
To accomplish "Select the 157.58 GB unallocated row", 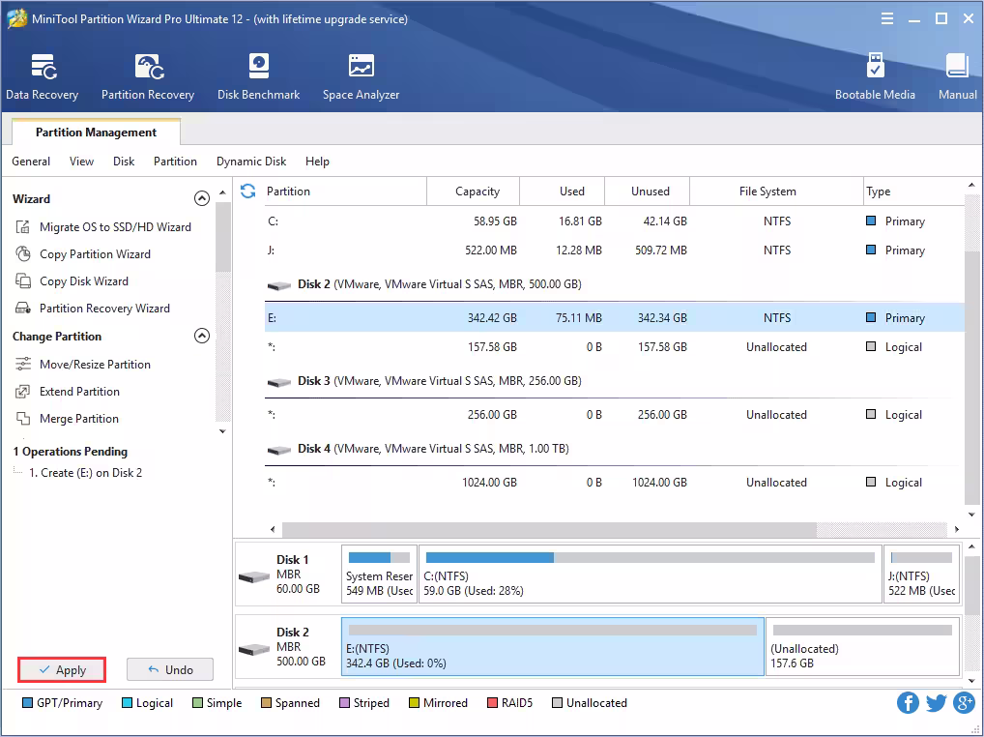I will pos(615,346).
